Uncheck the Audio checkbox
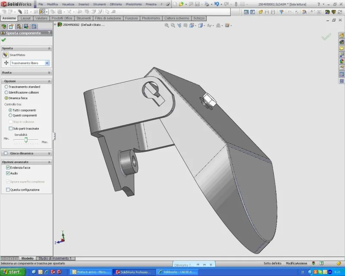Screen dimensions: 345x276 [x=8, y=173]
